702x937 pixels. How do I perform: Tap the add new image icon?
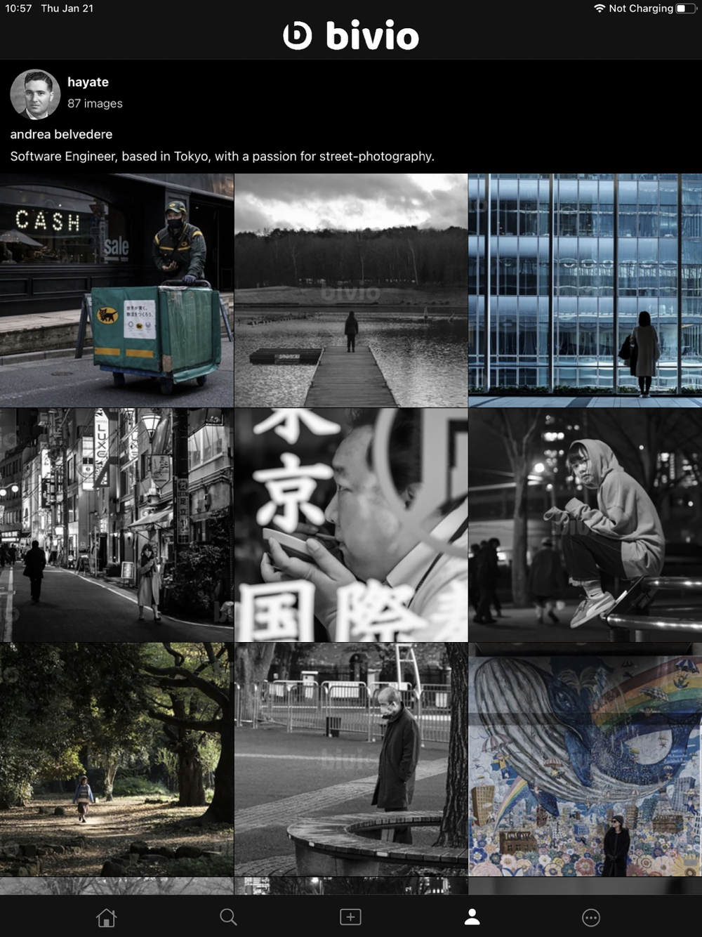click(x=350, y=917)
